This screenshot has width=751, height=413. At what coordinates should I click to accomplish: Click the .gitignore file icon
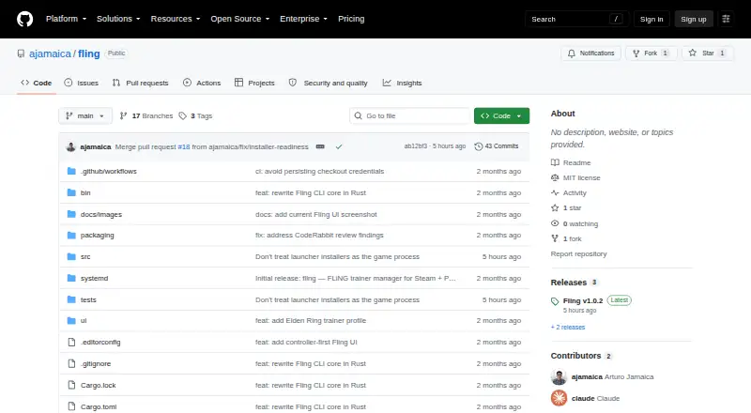[71, 363]
